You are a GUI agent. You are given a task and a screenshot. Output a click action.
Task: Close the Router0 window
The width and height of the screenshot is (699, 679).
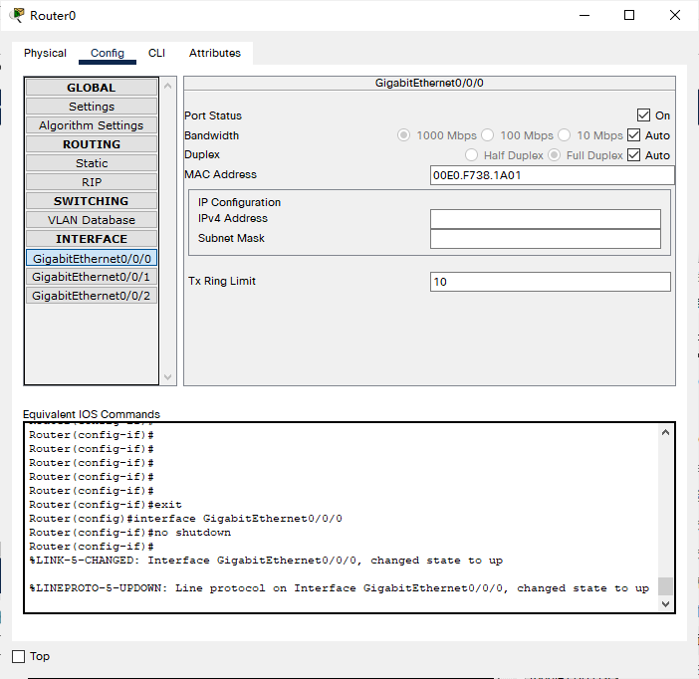coord(675,15)
